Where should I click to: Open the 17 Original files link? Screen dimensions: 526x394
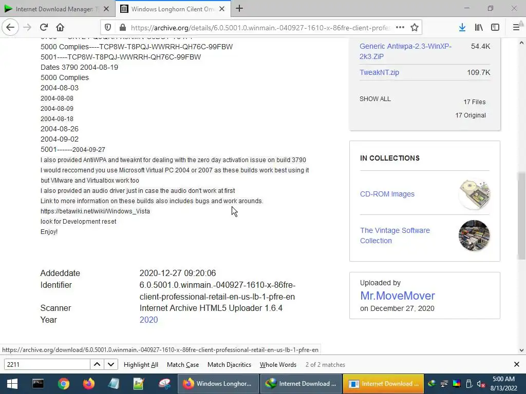tap(471, 115)
